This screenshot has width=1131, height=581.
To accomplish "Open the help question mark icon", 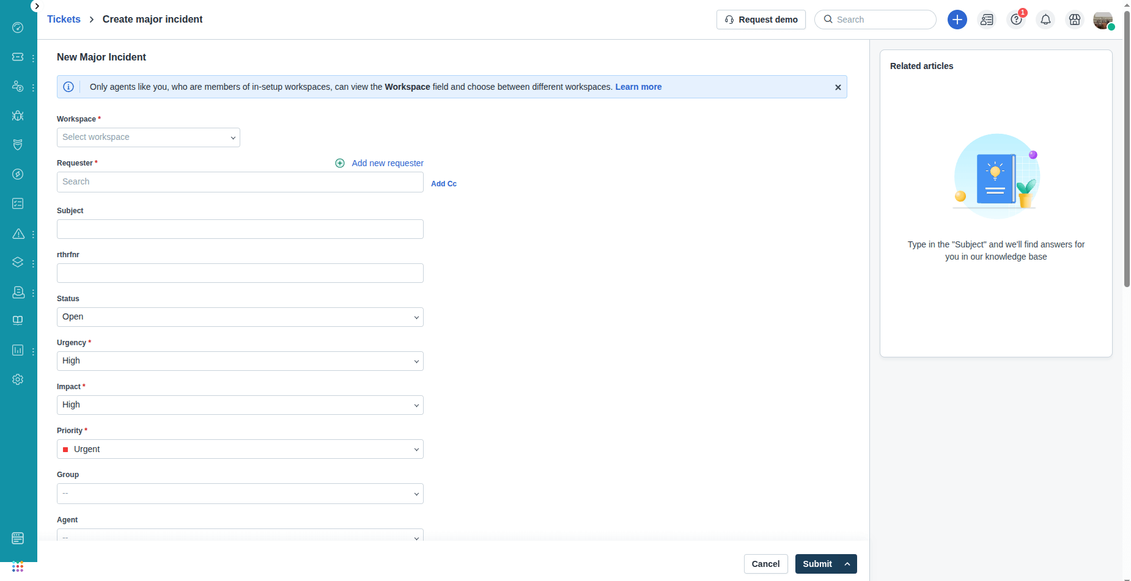I will click(1016, 20).
